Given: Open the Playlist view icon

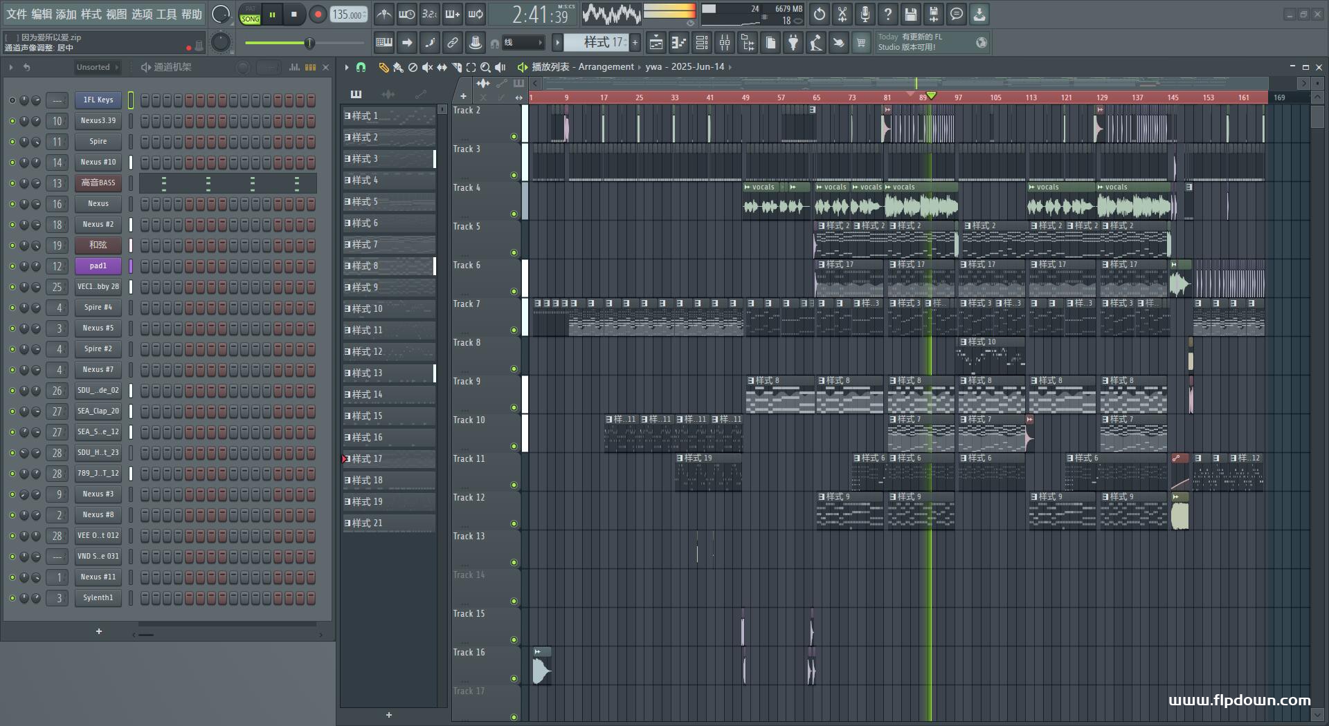Looking at the screenshot, I should click(x=656, y=43).
